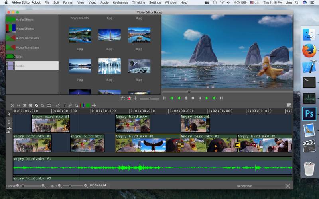Click the green play forward button
This screenshot has height=199, width=319.
click(207, 98)
